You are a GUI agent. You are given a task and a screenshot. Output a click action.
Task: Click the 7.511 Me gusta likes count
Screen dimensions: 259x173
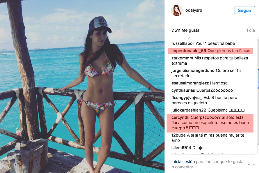coord(185,30)
